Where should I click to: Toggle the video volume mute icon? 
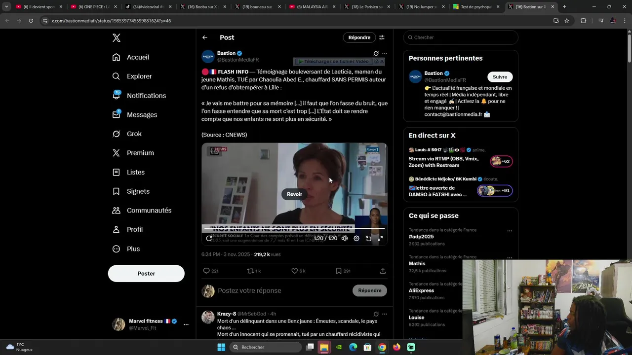(x=345, y=238)
